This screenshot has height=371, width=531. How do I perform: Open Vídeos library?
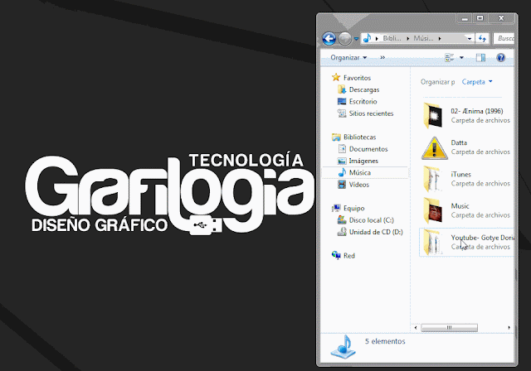(x=359, y=185)
